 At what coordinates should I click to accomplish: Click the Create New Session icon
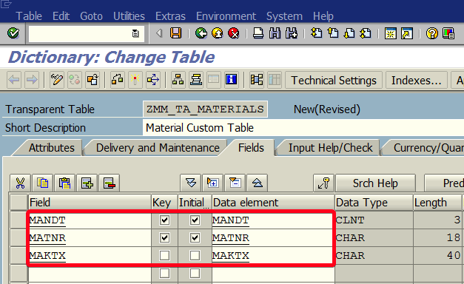point(390,33)
